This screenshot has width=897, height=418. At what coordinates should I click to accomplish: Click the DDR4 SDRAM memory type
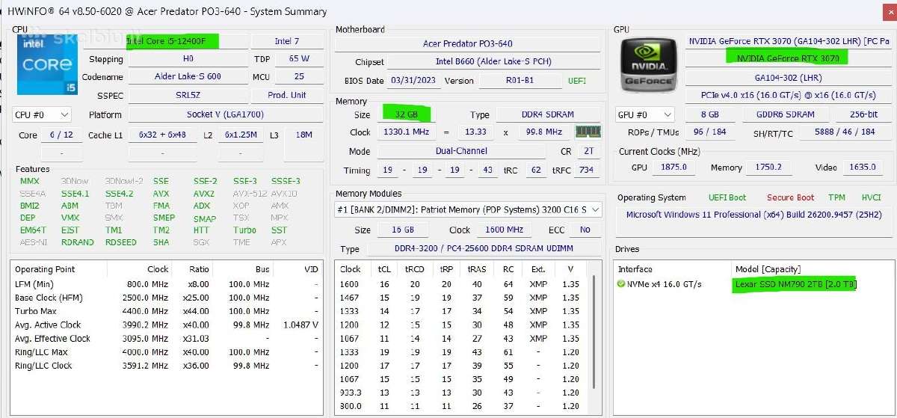click(547, 114)
